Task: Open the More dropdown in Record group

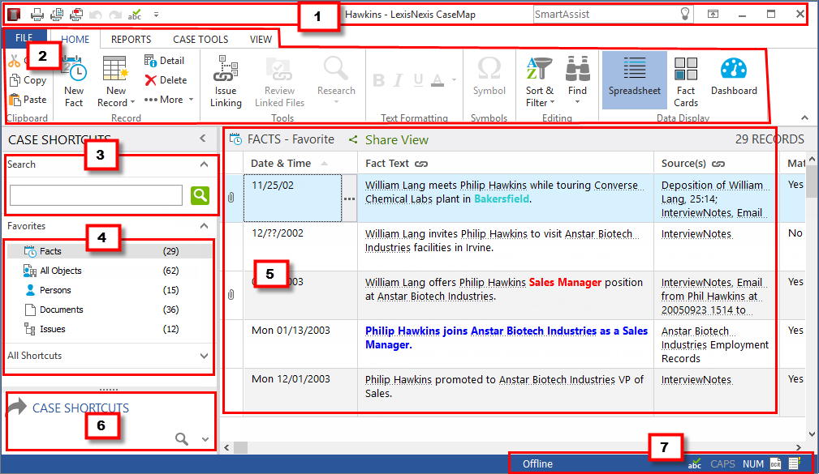Action: (169, 100)
